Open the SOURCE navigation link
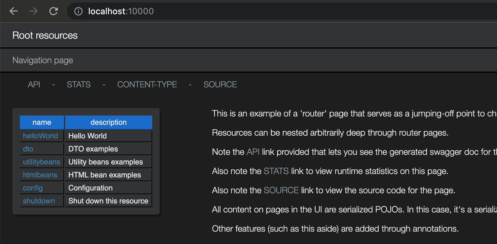The width and height of the screenshot is (497, 244). point(220,85)
